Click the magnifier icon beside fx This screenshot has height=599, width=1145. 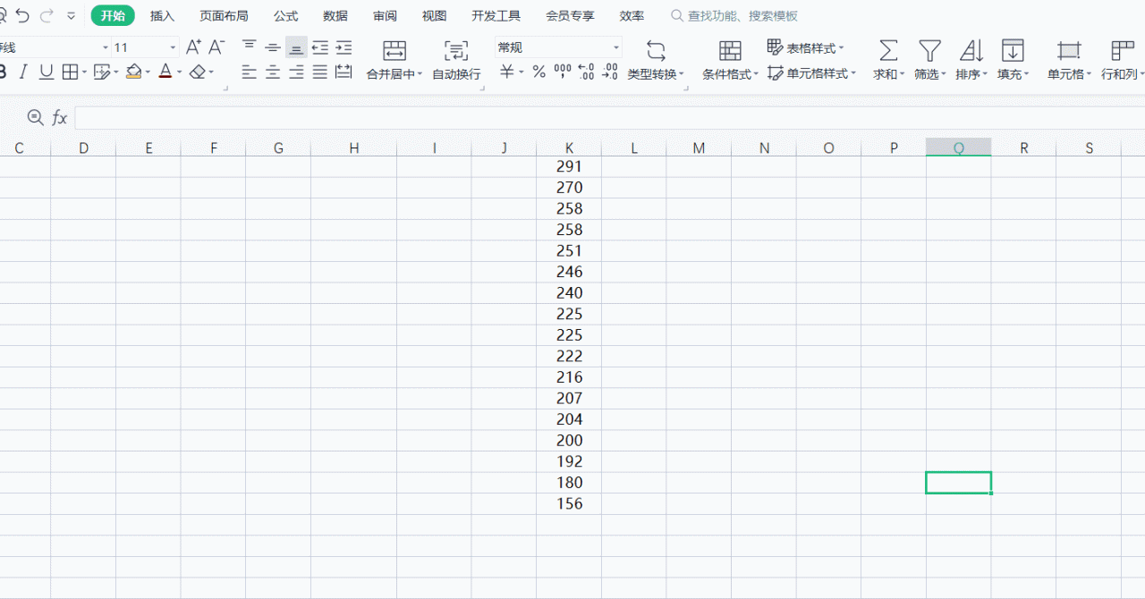pos(36,117)
